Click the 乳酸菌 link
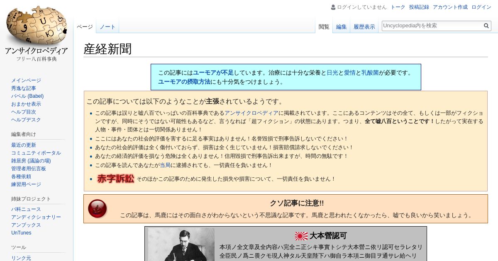 [x=370, y=72]
